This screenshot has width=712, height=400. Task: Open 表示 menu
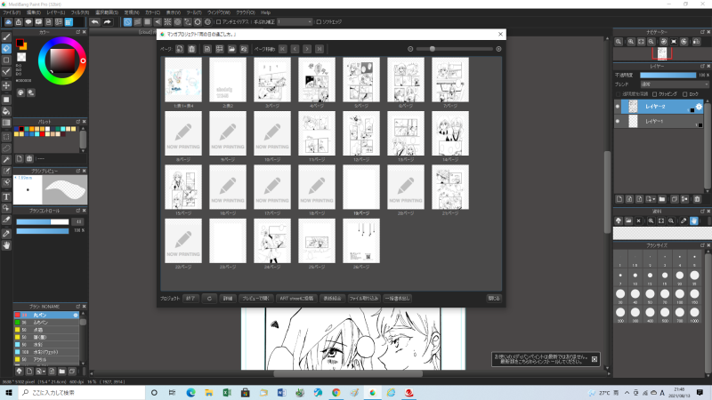pos(173,12)
